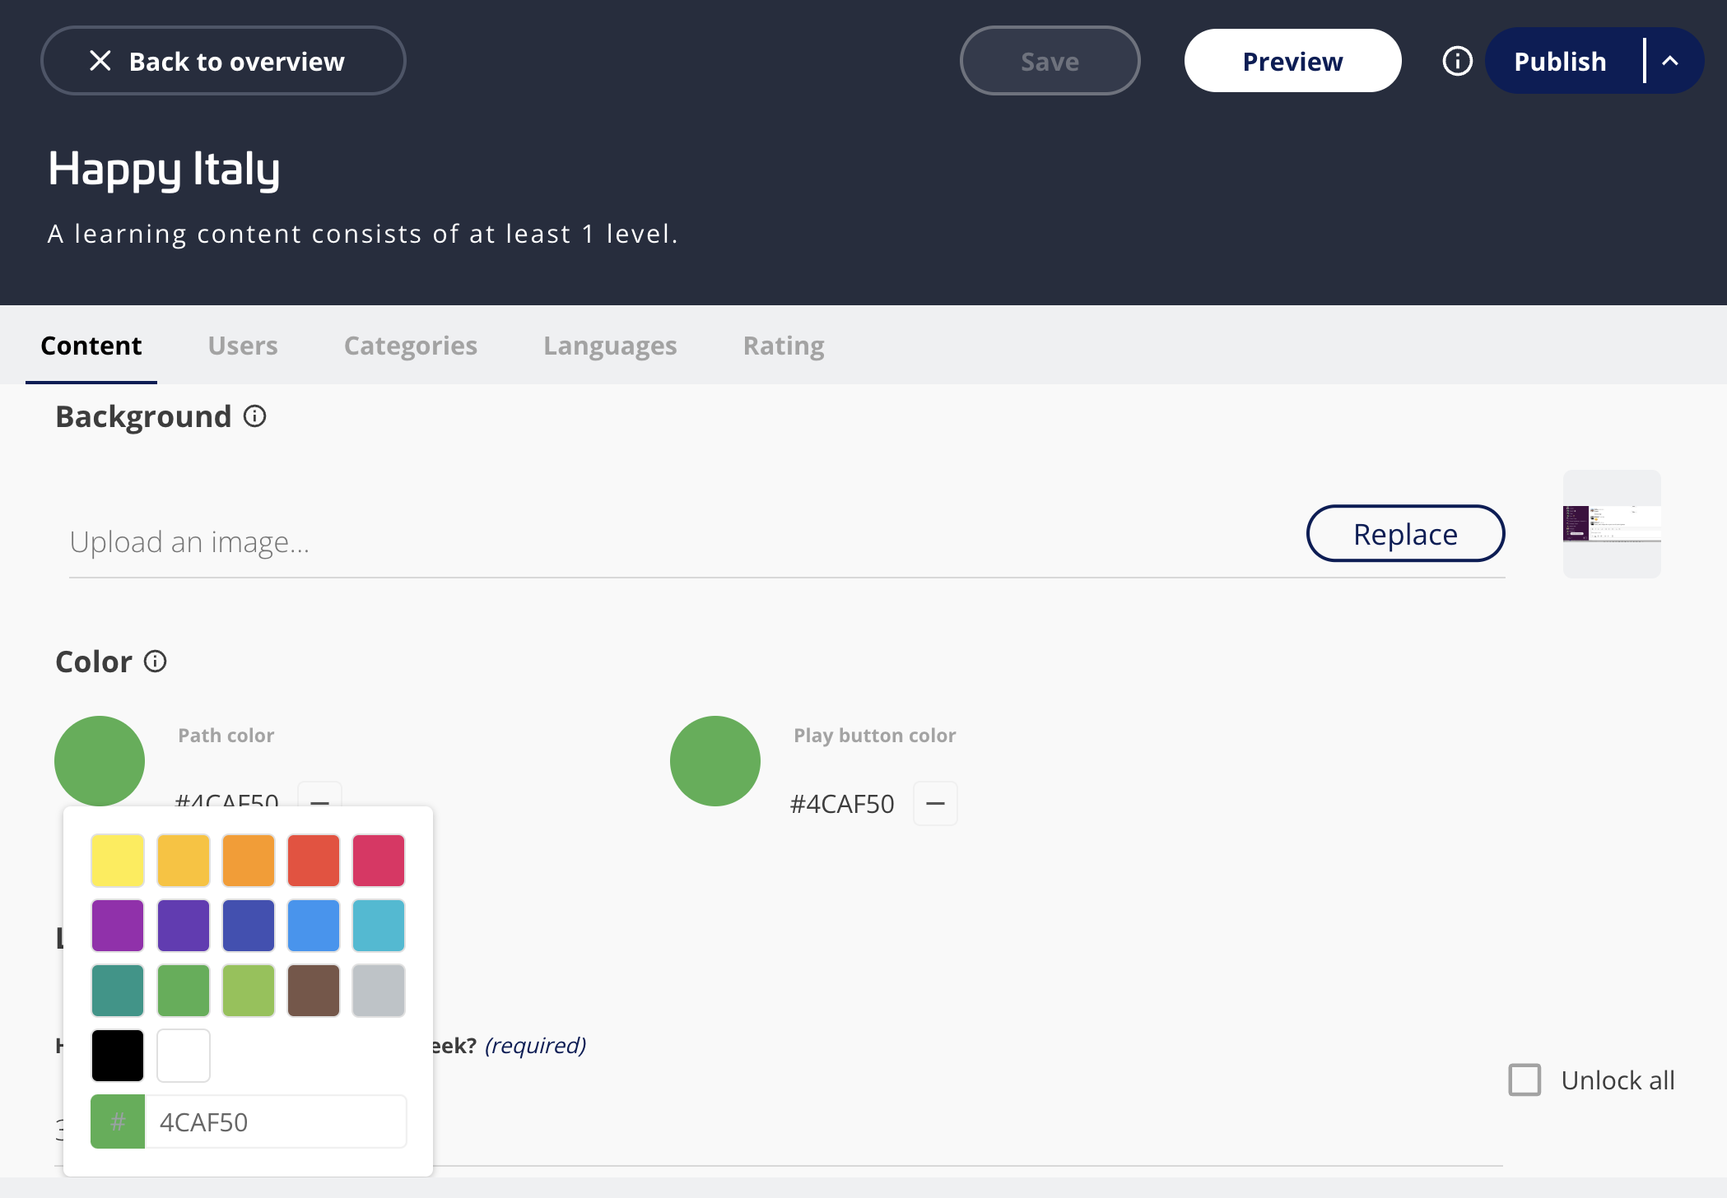Open the background image thumbnail

[1612, 524]
